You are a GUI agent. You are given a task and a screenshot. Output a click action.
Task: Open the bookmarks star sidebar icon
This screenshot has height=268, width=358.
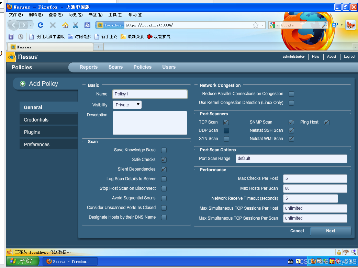[11, 36]
